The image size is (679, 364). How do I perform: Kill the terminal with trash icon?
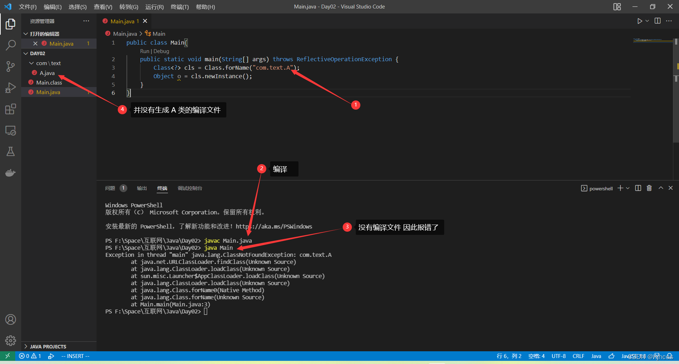pos(649,188)
